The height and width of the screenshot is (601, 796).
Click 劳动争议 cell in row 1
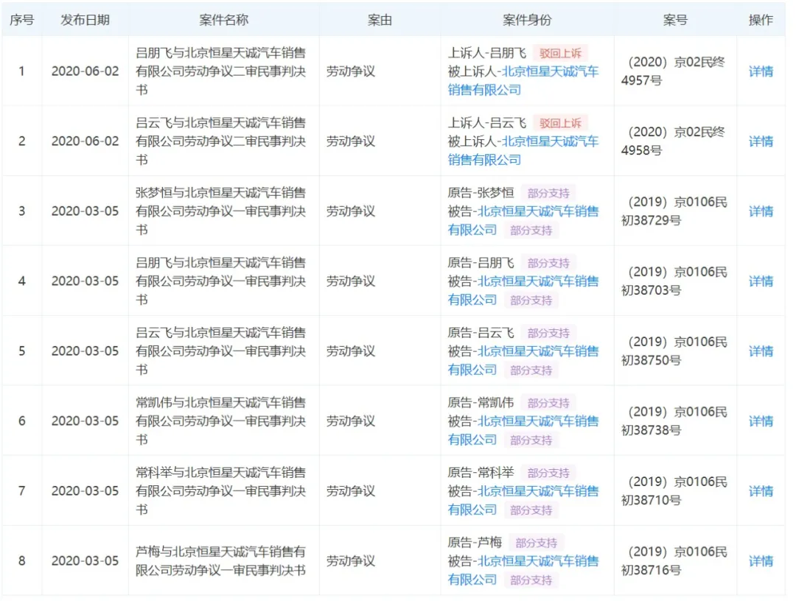click(351, 71)
